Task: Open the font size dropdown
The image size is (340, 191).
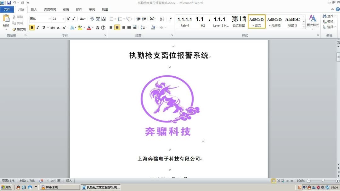Action: 63,19
